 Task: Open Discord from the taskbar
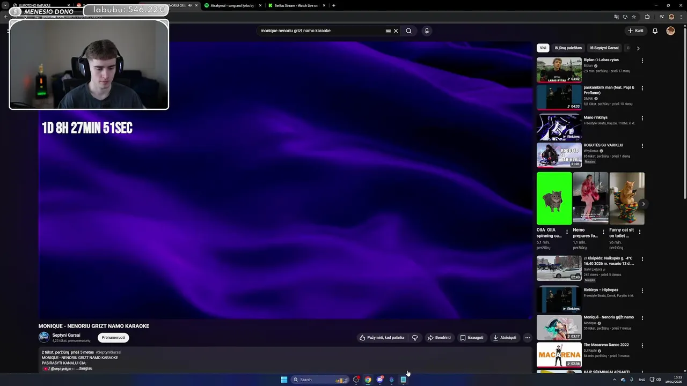380,380
